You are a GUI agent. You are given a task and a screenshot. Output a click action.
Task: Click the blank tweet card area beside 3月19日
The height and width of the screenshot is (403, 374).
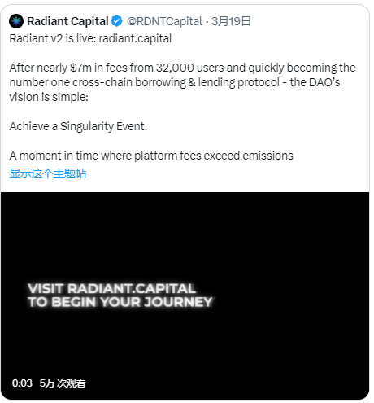[x=309, y=21]
